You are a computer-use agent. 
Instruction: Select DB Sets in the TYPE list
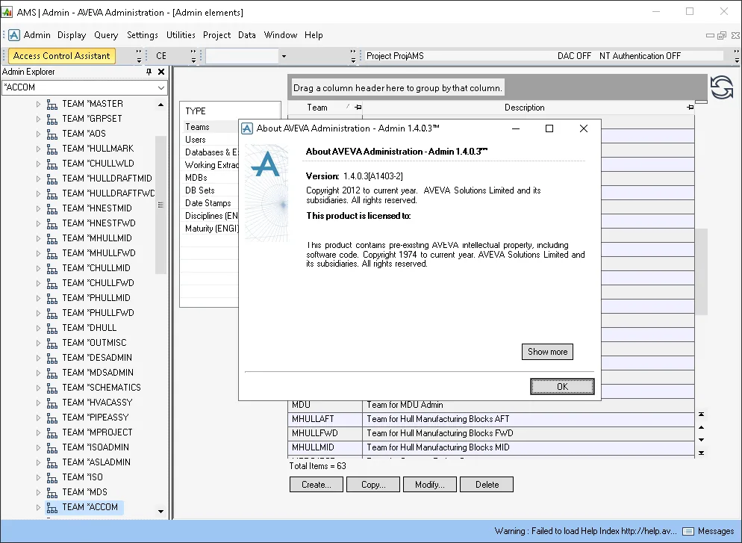(x=200, y=190)
